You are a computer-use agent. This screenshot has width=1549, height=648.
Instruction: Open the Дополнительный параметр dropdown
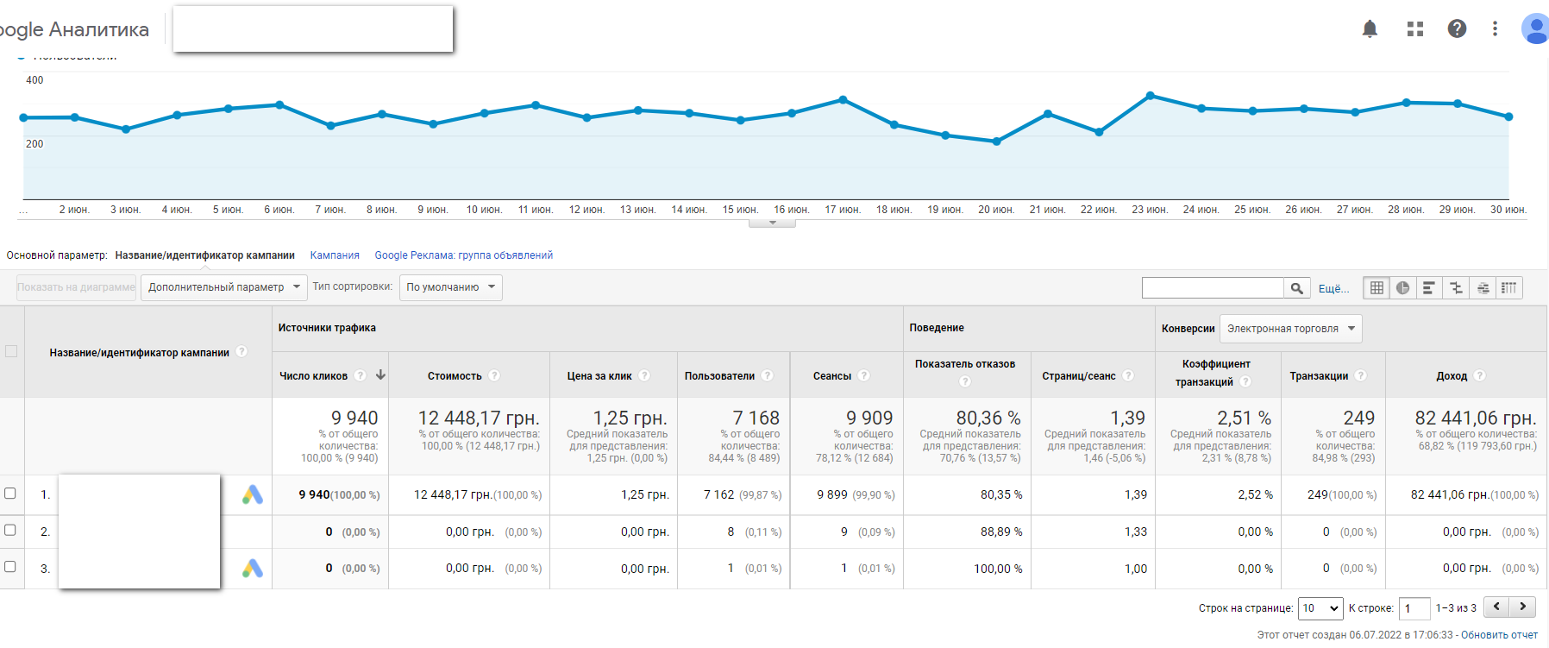pos(224,287)
